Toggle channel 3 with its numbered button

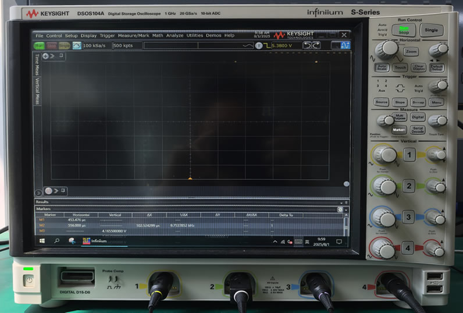pos(408,217)
